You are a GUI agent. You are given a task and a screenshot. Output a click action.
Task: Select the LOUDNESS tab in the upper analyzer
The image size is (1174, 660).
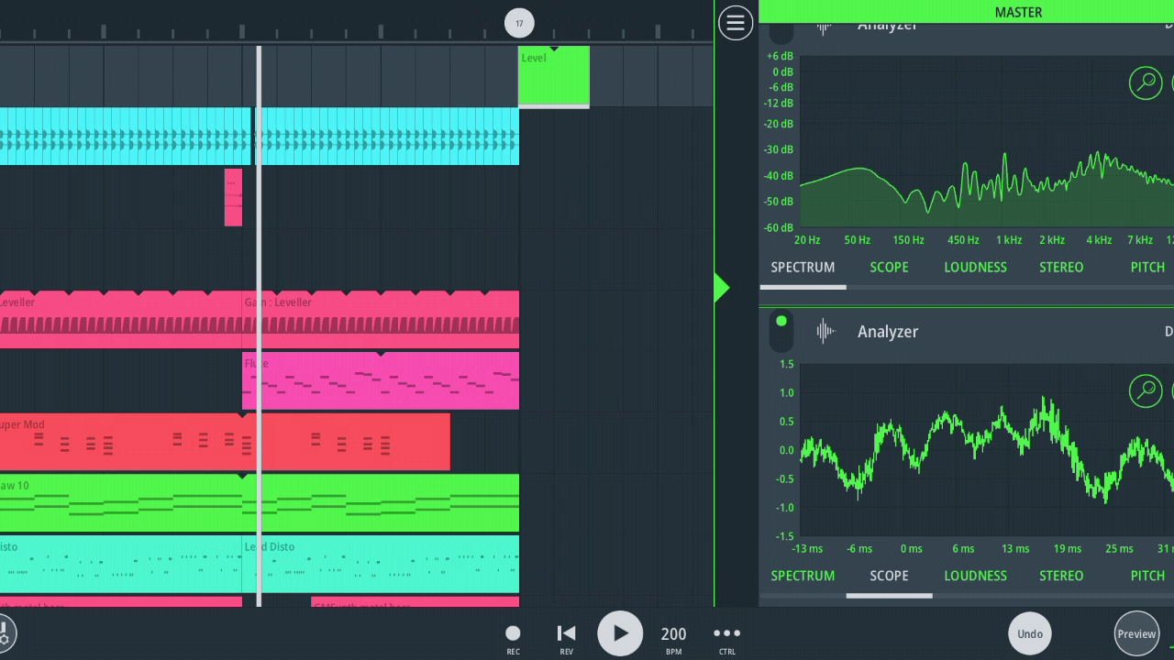coord(975,268)
